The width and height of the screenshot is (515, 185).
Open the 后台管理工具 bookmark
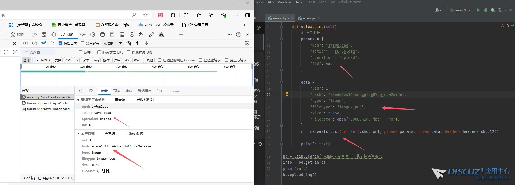[195, 25]
